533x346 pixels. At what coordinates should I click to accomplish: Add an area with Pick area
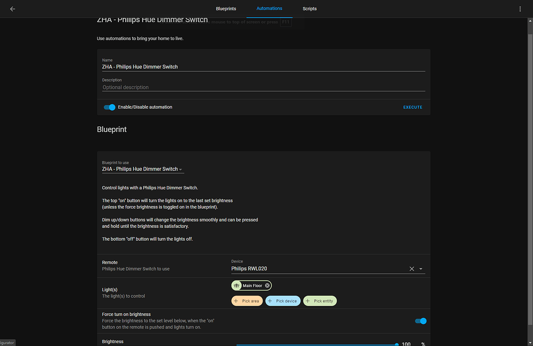pos(247,301)
